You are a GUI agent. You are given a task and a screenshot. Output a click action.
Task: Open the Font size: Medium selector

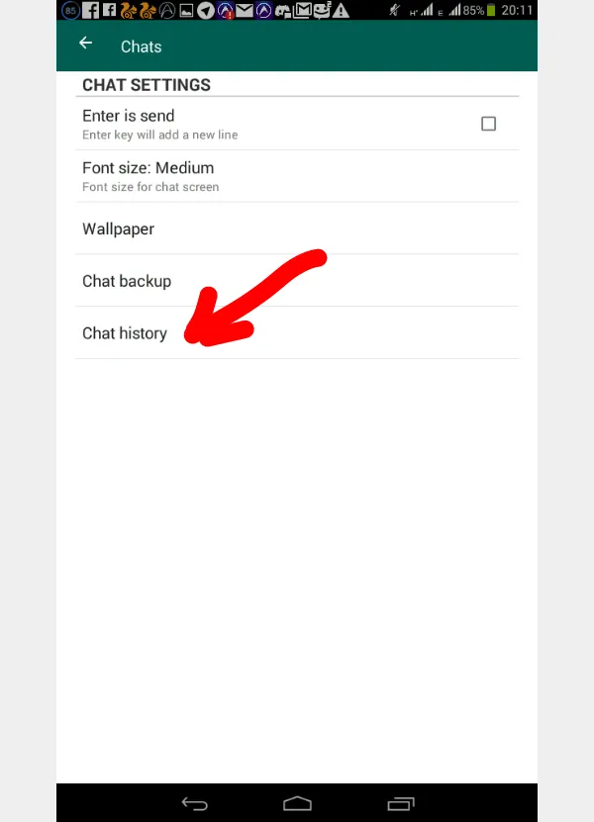[297, 176]
